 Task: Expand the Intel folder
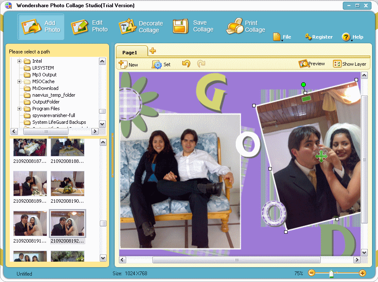tap(19, 61)
